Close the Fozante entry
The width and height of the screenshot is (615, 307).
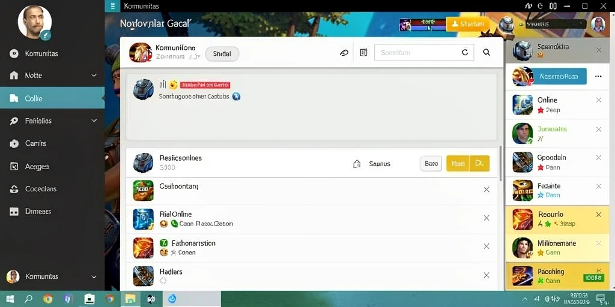599,186
